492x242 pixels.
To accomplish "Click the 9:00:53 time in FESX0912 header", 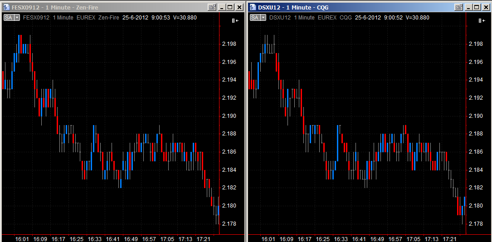I will pos(161,18).
